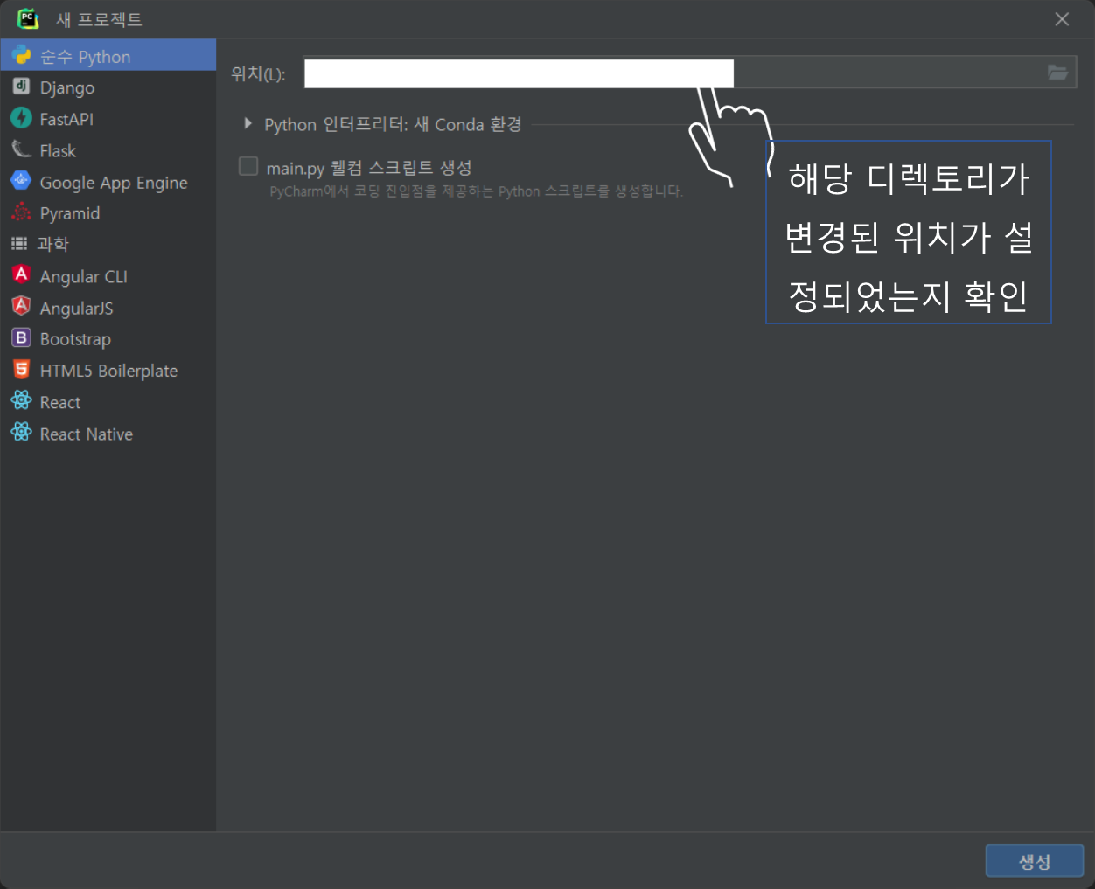This screenshot has width=1095, height=889.
Task: Click the Angular CLI red shield icon
Action: tap(21, 274)
